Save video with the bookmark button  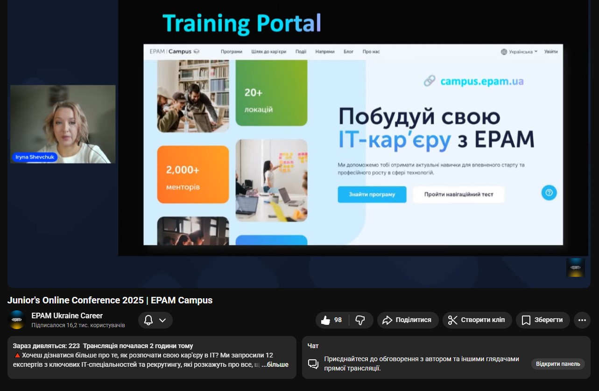[x=543, y=320]
